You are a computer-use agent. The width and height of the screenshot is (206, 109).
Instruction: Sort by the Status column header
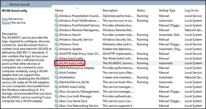[141, 10]
